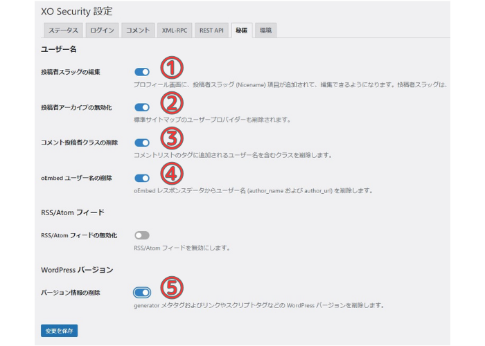Click the 投稿者アーカイブの無効化 label

(76, 107)
